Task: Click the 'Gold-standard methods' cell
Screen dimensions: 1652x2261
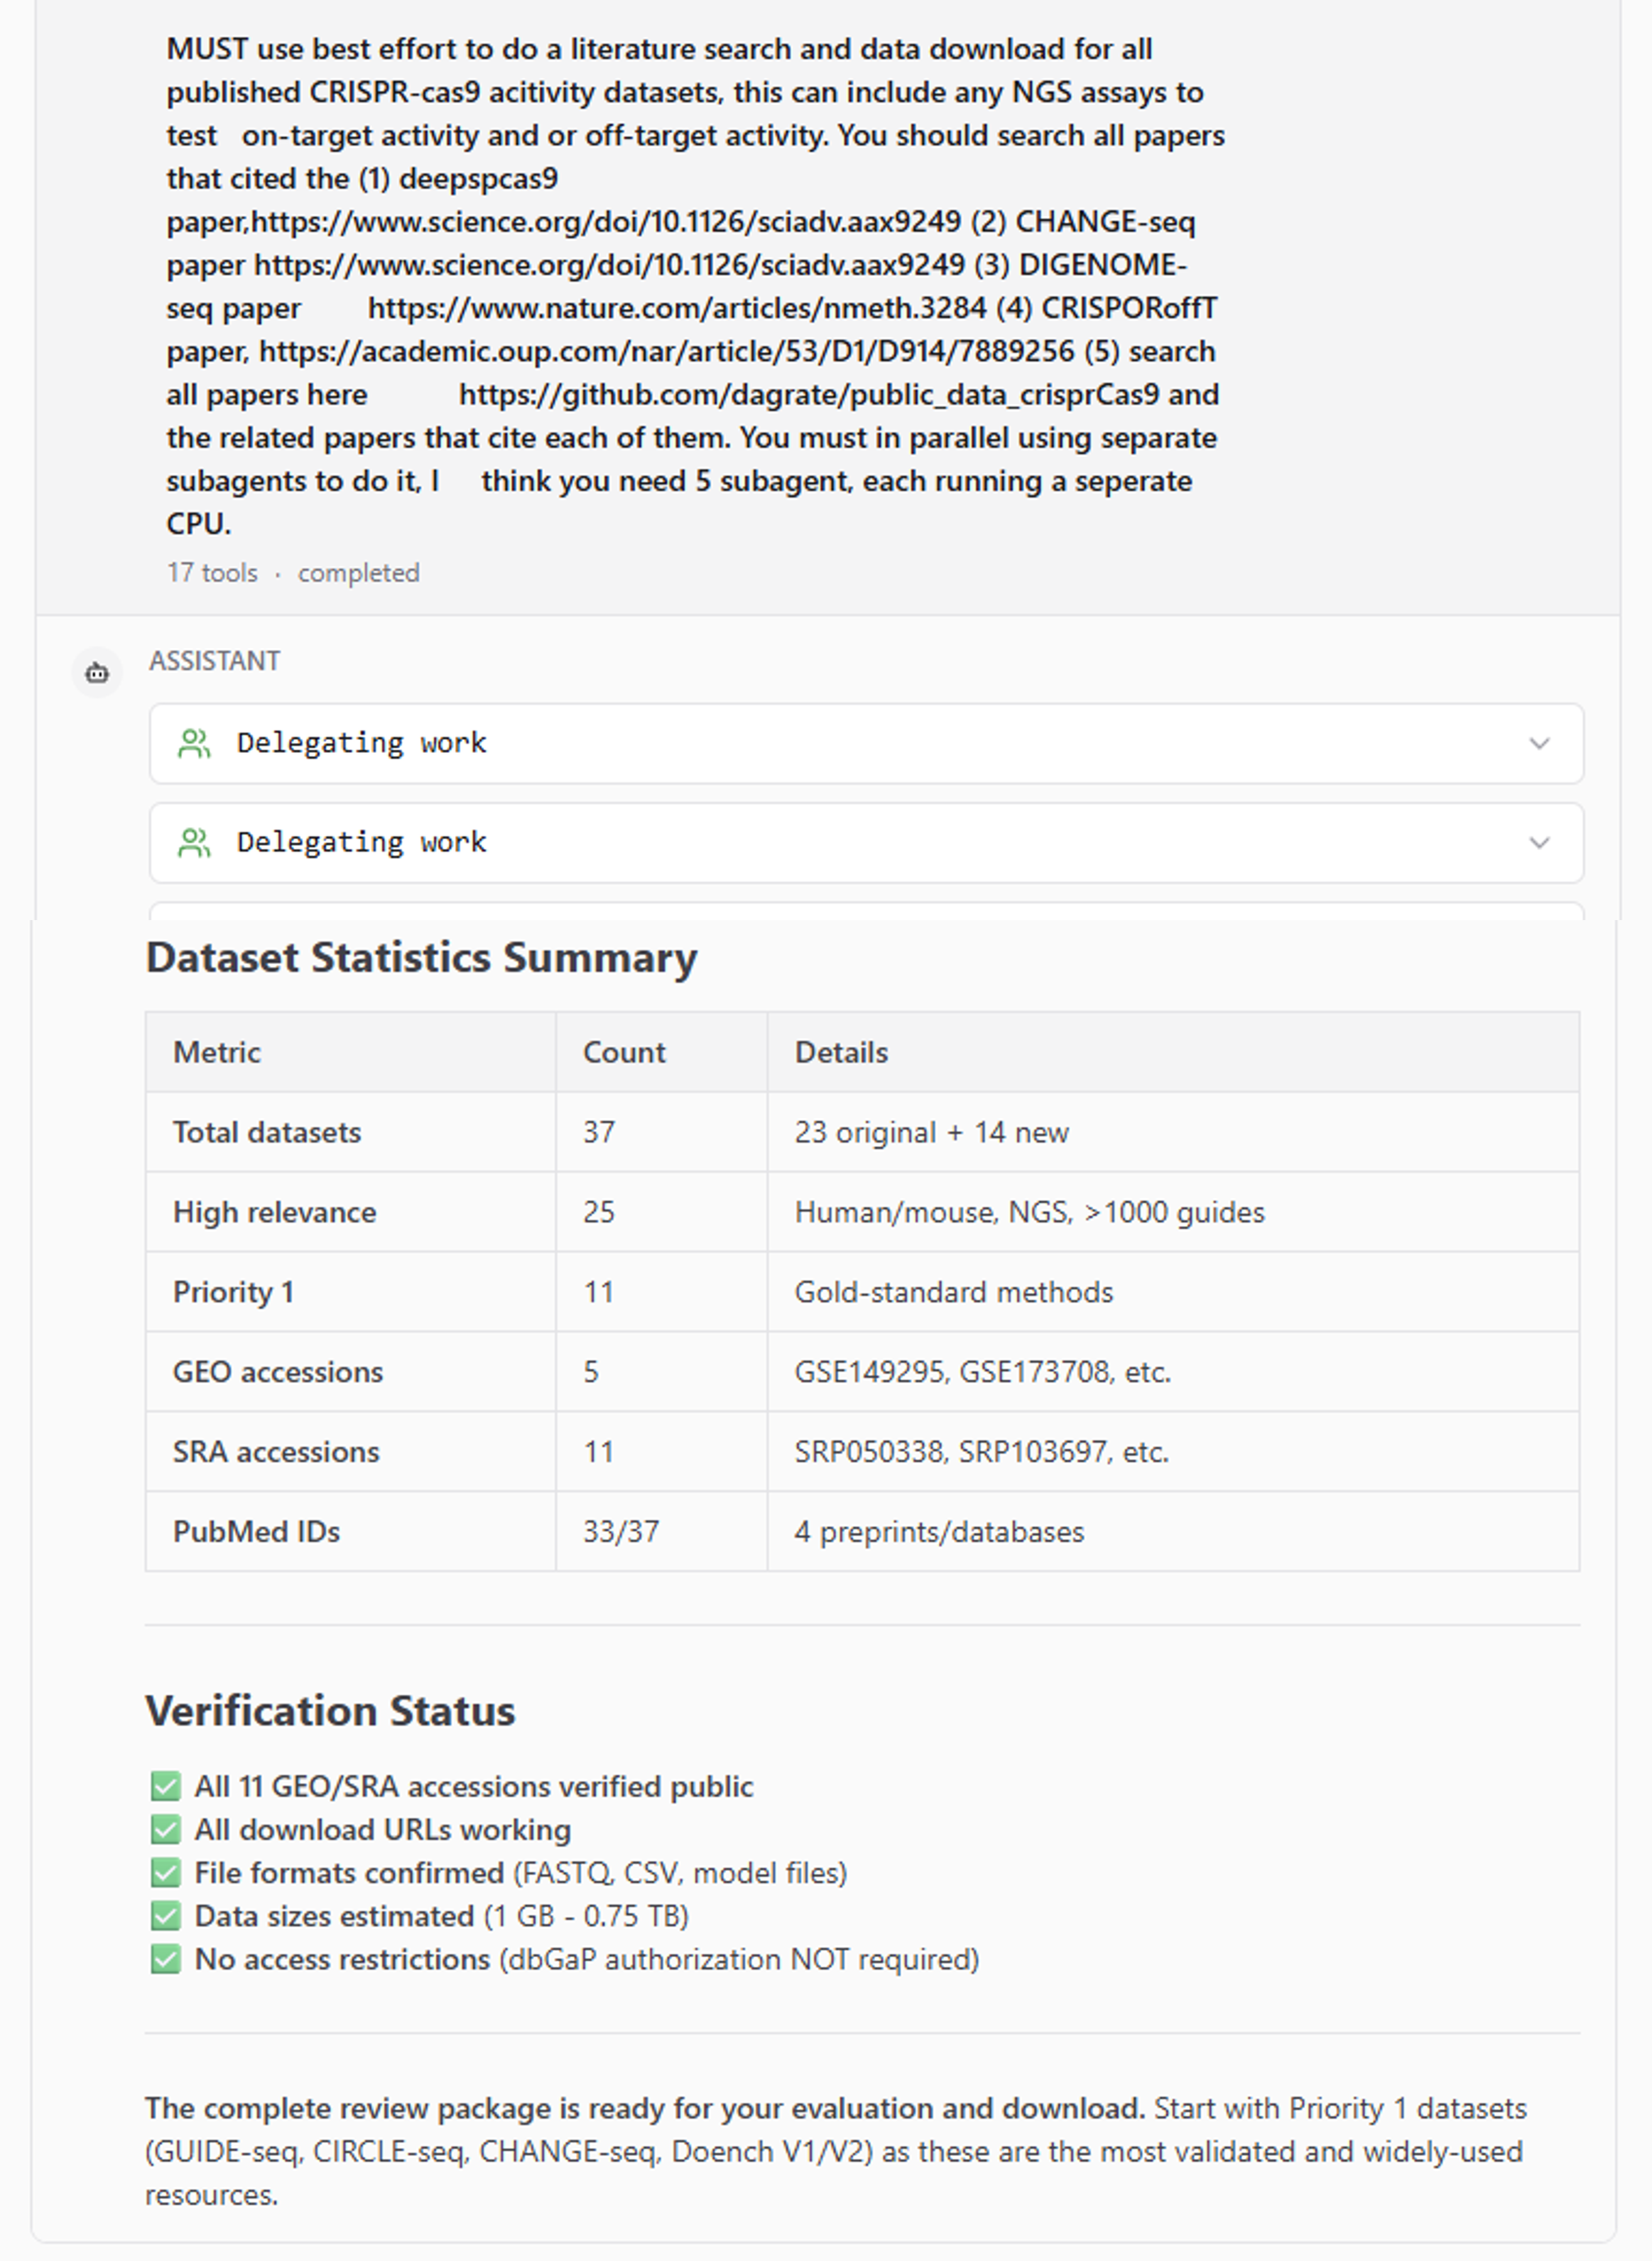Action: 1174,1292
